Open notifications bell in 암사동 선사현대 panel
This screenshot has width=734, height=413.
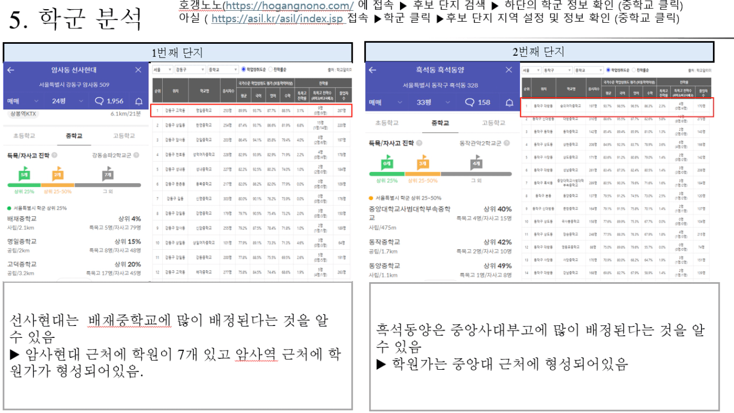click(x=139, y=101)
